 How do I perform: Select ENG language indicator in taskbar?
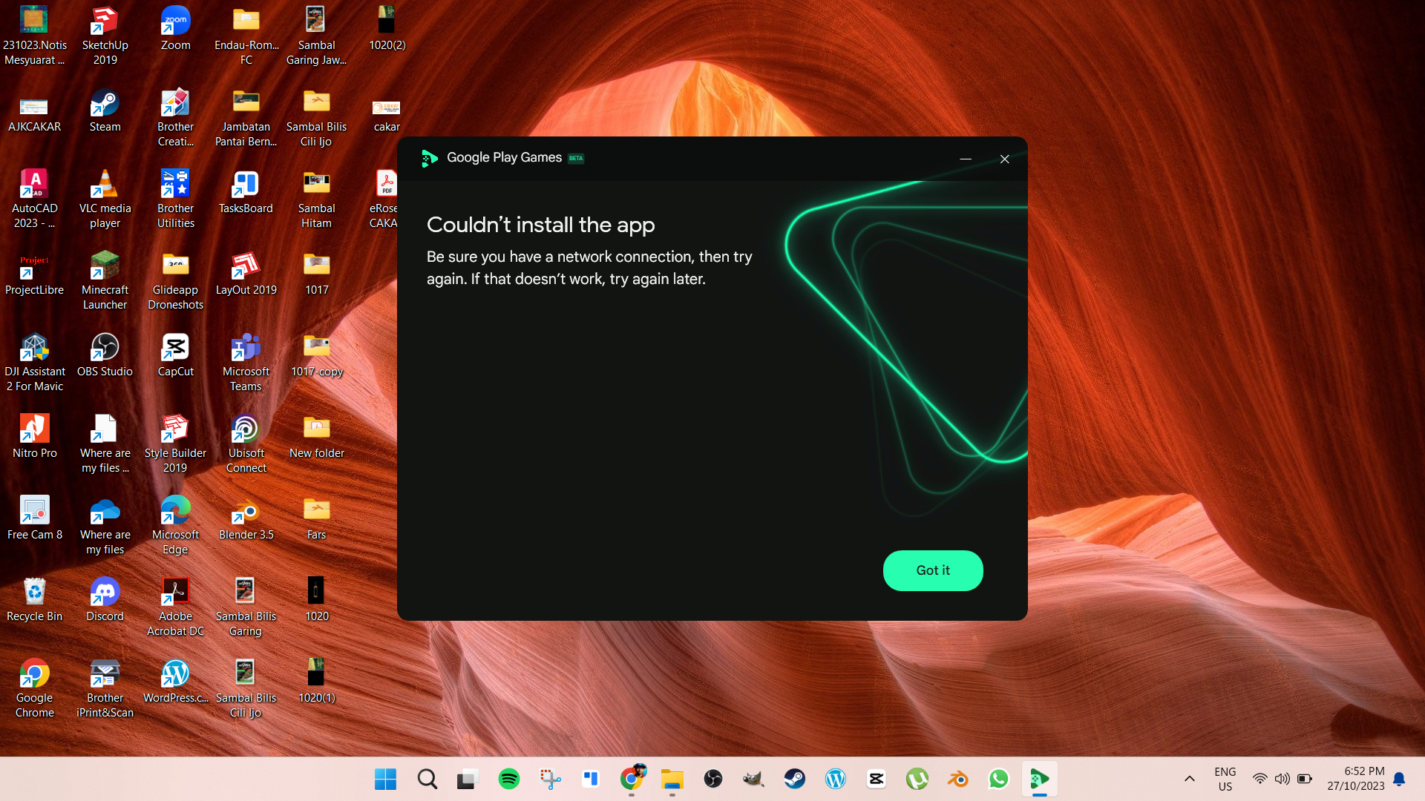click(x=1225, y=779)
